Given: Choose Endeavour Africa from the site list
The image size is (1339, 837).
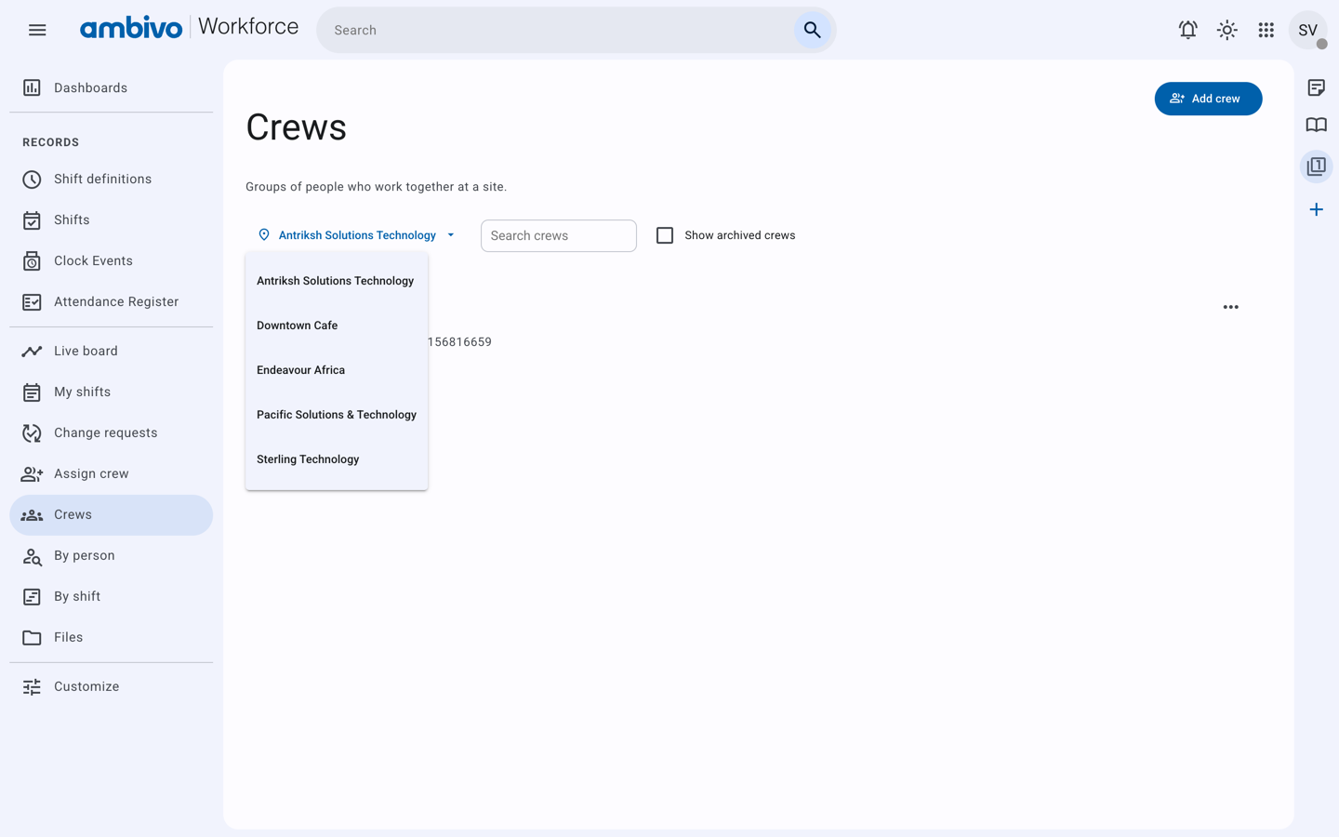Looking at the screenshot, I should click(x=337, y=370).
